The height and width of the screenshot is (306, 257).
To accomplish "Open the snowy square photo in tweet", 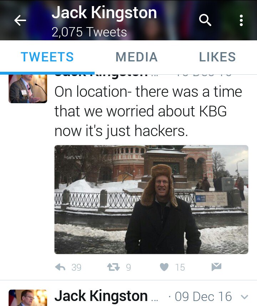I will pos(151,200).
